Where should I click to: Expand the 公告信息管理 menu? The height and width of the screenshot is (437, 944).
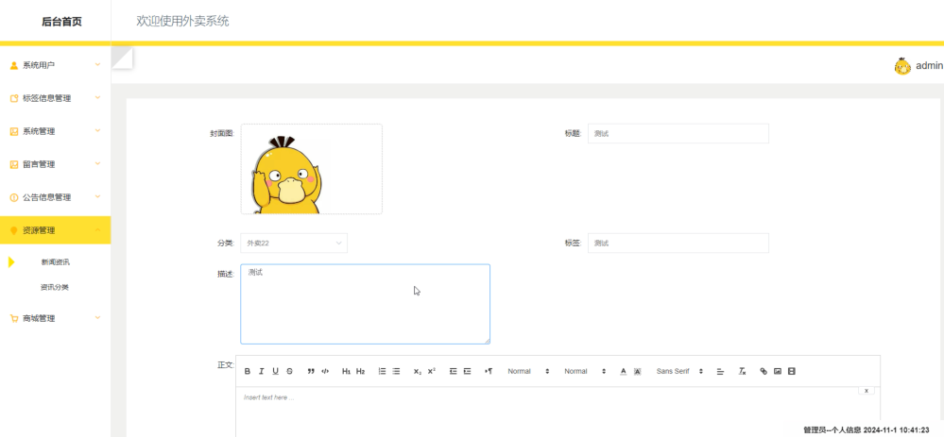tap(56, 198)
